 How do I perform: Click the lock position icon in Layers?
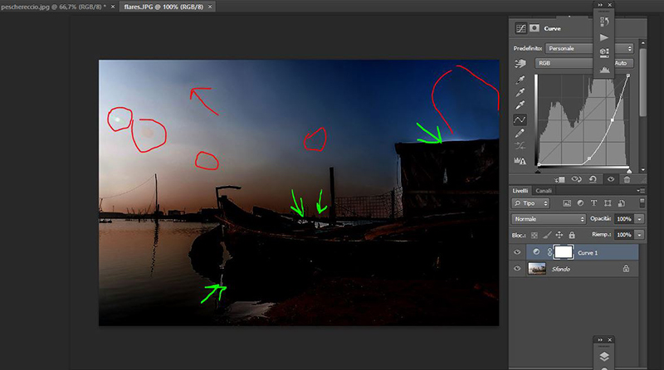coord(559,236)
